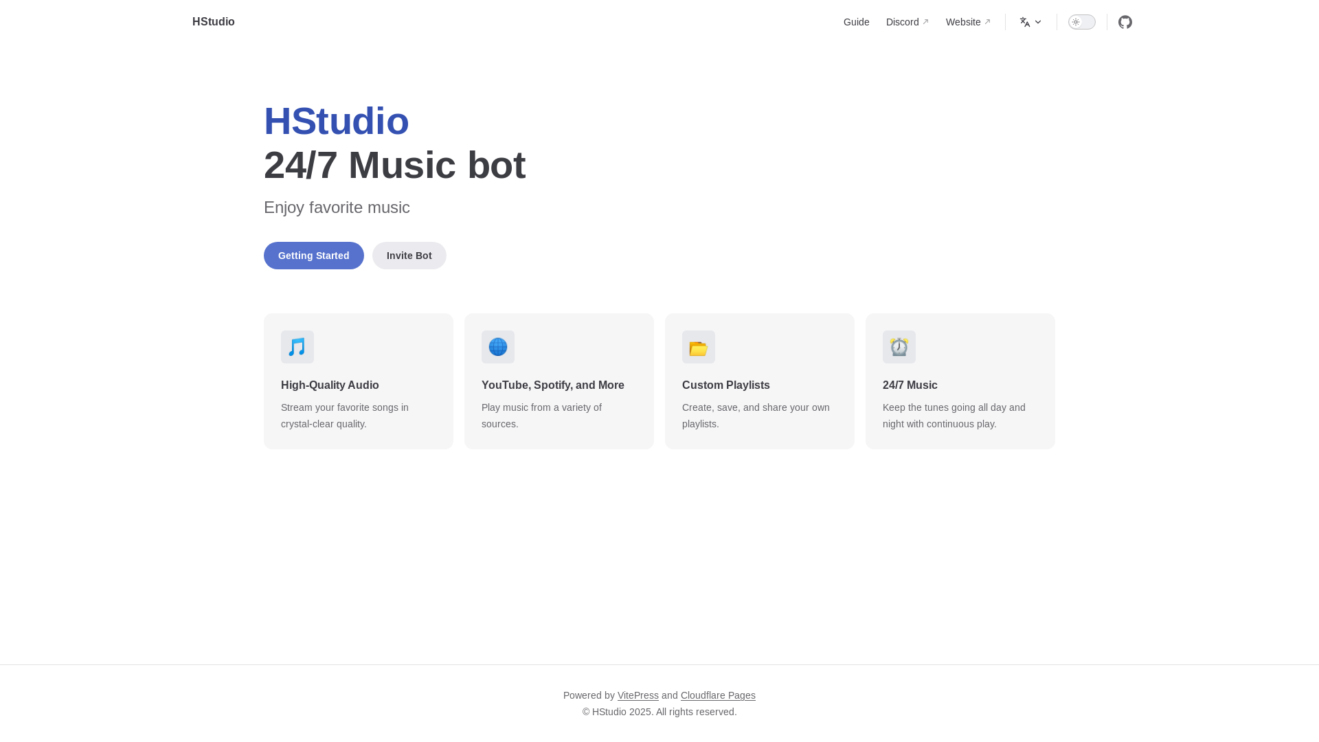The image size is (1319, 742).
Task: Click 'Keep the tunes going' description
Action: pyautogui.click(x=954, y=416)
